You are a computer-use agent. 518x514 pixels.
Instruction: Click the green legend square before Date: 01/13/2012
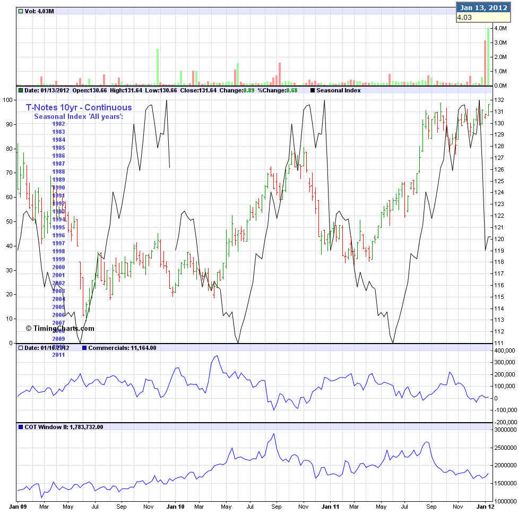coord(21,90)
